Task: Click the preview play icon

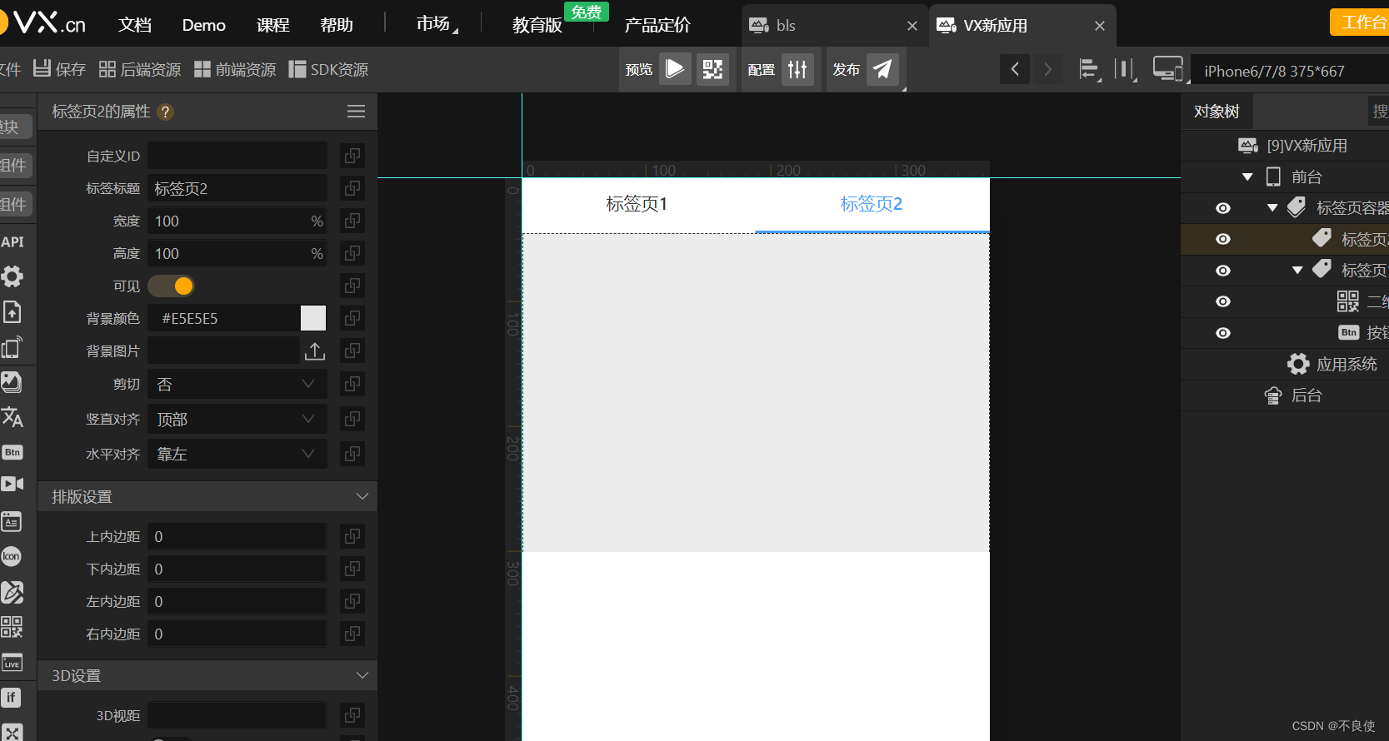Action: click(675, 69)
